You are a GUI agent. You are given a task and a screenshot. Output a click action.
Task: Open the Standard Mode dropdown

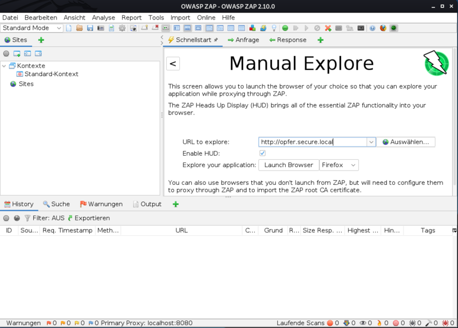33,28
